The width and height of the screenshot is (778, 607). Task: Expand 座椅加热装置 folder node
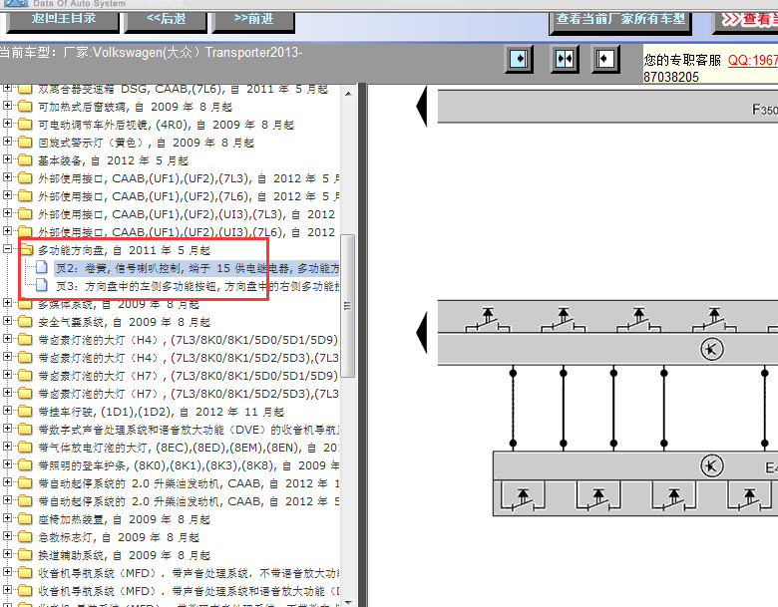(7, 517)
